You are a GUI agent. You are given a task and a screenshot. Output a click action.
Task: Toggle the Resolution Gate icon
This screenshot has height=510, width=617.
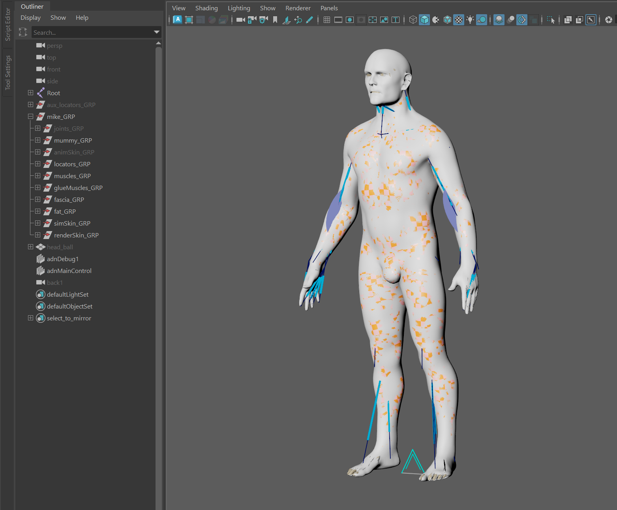349,19
